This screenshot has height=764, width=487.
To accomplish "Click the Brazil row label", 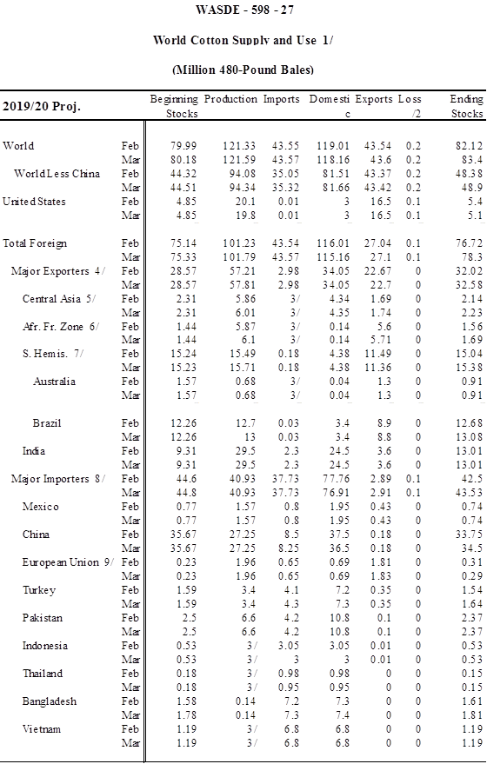I will (x=47, y=423).
